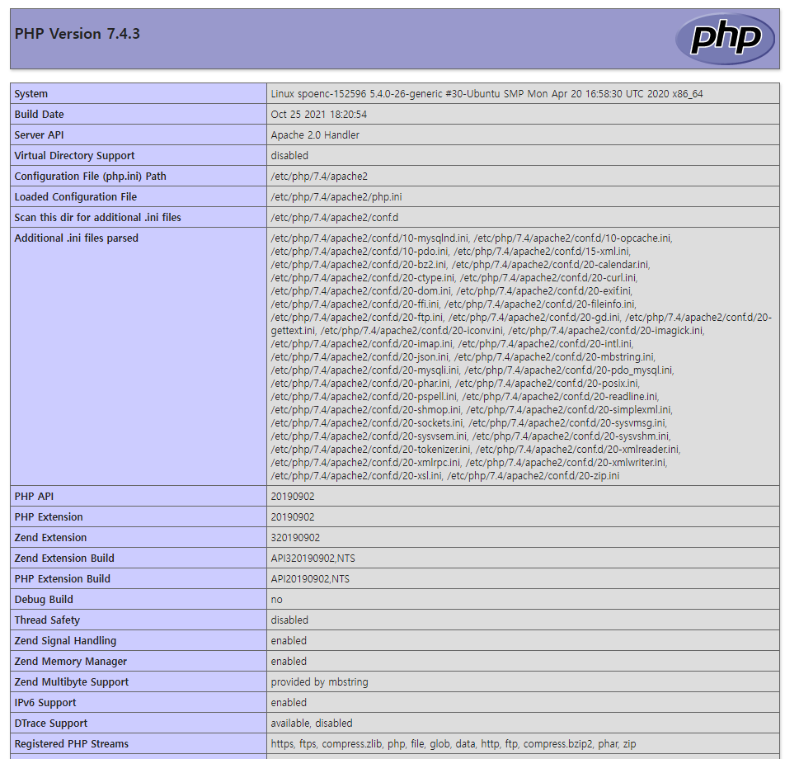Click the System row label
This screenshot has height=759, width=799.
pos(31,94)
